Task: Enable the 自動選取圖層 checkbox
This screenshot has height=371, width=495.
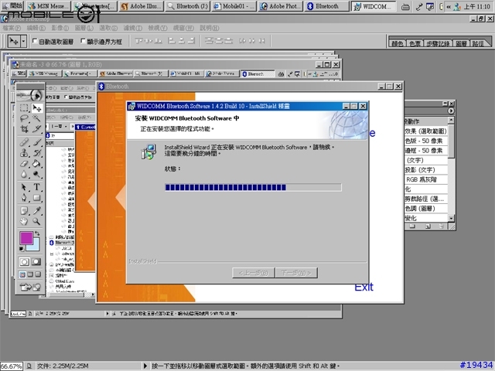Action: 35,41
